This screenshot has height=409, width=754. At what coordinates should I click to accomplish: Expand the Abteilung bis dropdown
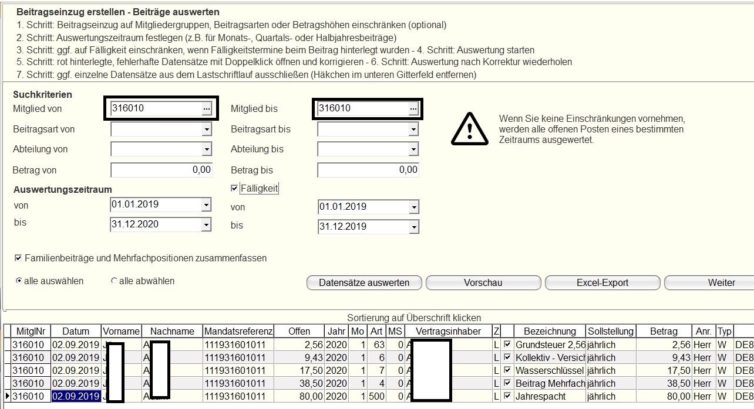413,149
